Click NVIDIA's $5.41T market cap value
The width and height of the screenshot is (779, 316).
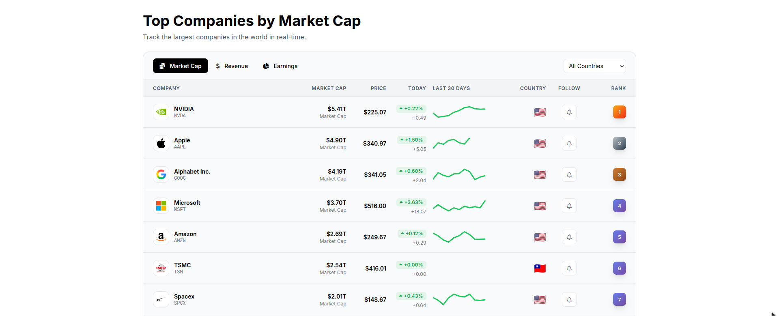337,109
